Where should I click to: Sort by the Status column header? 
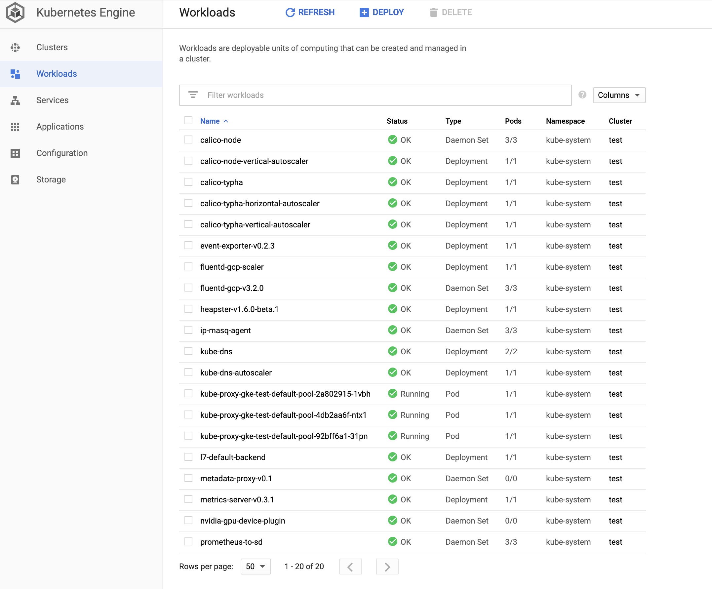point(397,121)
